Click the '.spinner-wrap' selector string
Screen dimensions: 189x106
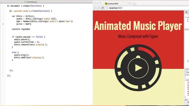[x=20, y=11]
